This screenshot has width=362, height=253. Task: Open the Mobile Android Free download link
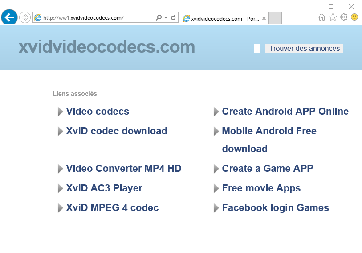tap(269, 140)
